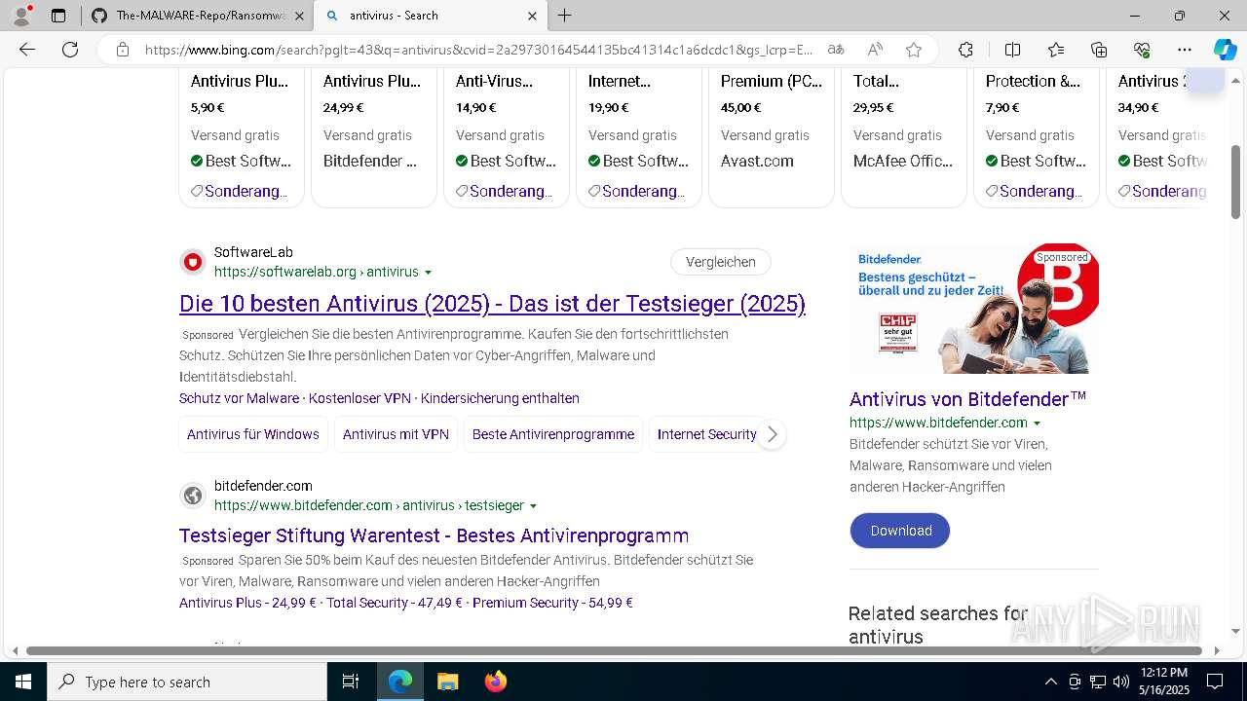Viewport: 1247px width, 701px height.
Task: Open the browser profile avatar
Action: 21,16
